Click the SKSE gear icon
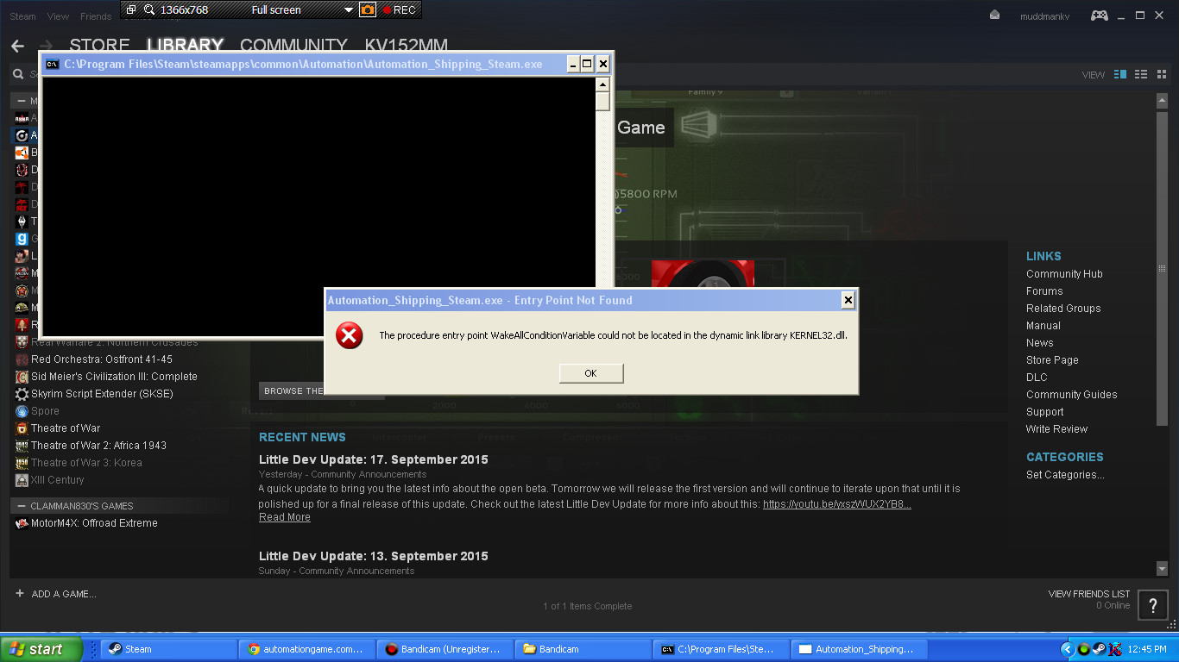Screen dimensions: 1179x662 (x=22, y=394)
